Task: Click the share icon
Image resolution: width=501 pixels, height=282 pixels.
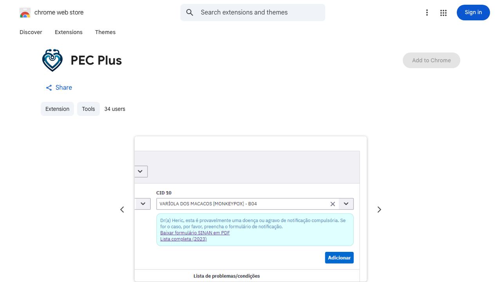Action: click(49, 88)
